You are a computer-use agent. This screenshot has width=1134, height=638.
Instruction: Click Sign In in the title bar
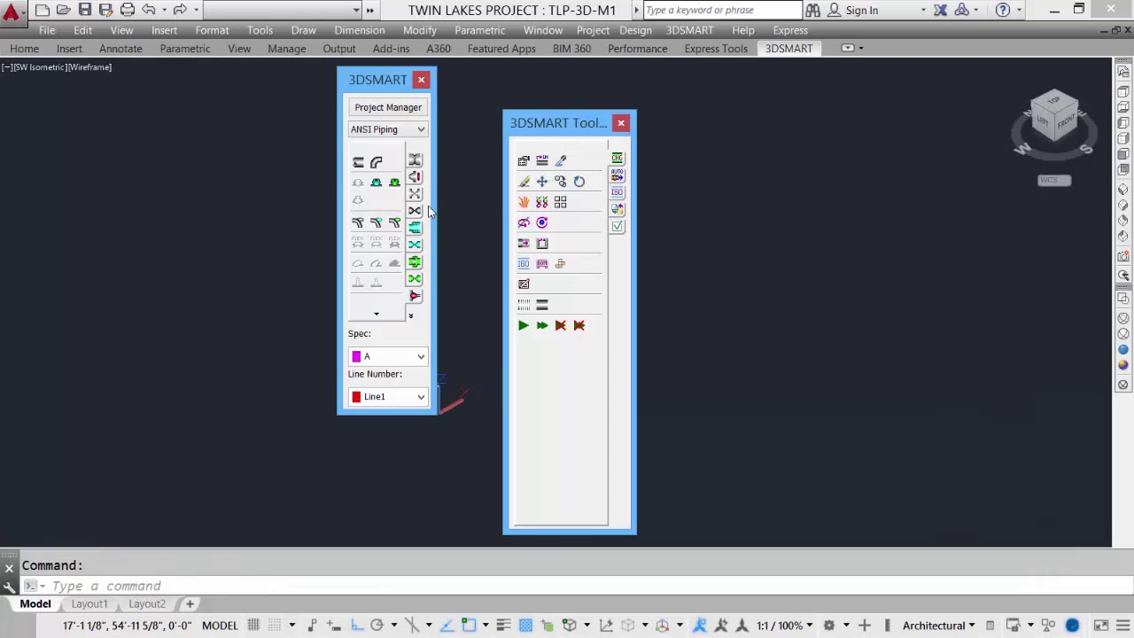pyautogui.click(x=861, y=10)
